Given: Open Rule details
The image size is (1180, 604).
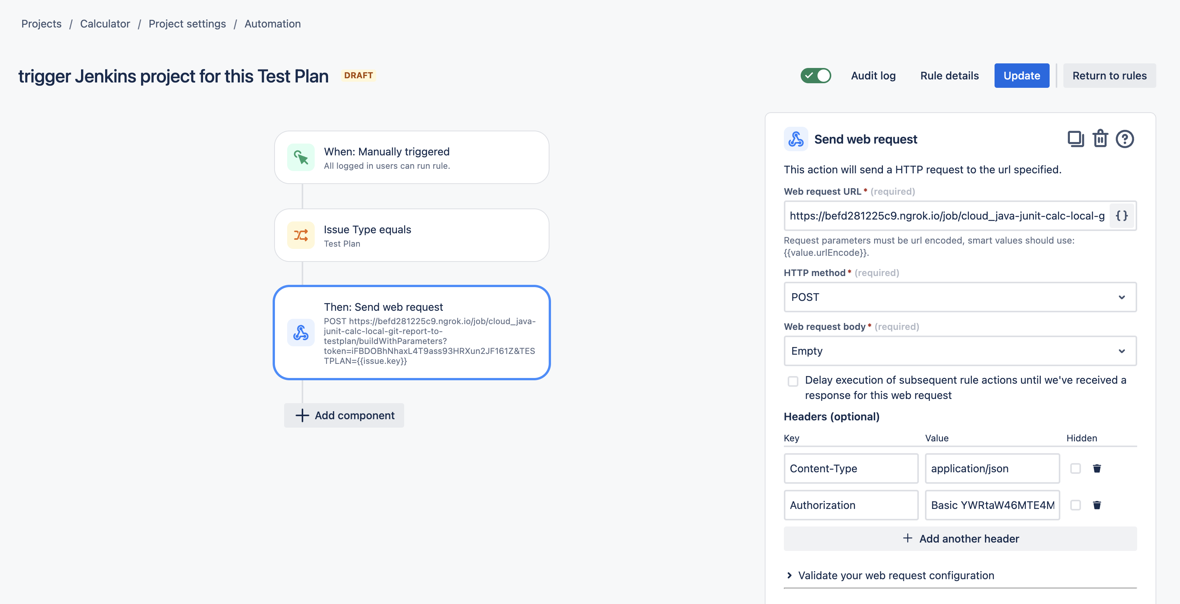Looking at the screenshot, I should (x=949, y=76).
